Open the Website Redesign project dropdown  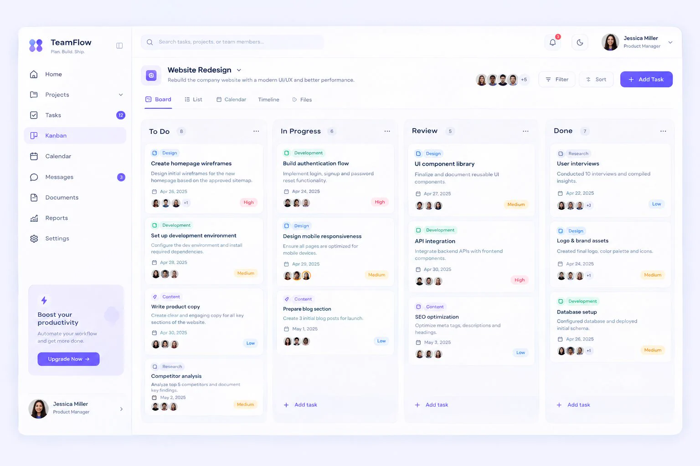[239, 70]
